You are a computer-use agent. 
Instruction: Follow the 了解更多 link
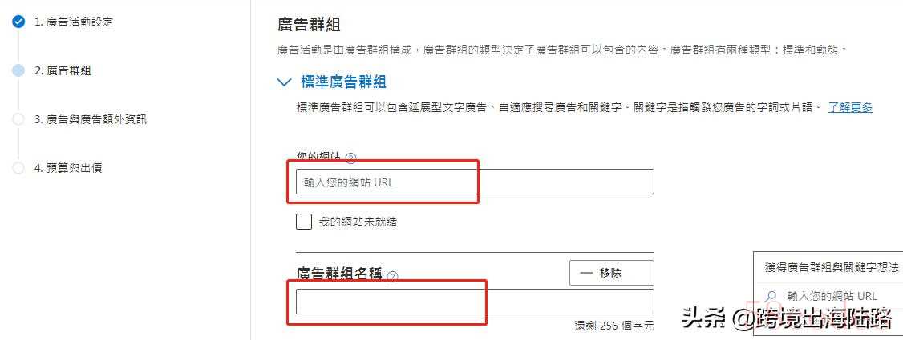pos(850,107)
